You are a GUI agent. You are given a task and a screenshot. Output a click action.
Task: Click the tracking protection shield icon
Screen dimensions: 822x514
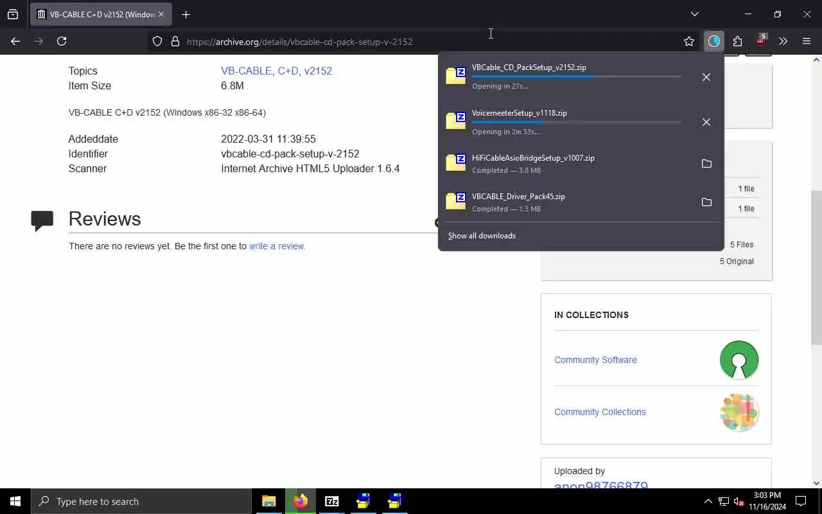pos(157,41)
